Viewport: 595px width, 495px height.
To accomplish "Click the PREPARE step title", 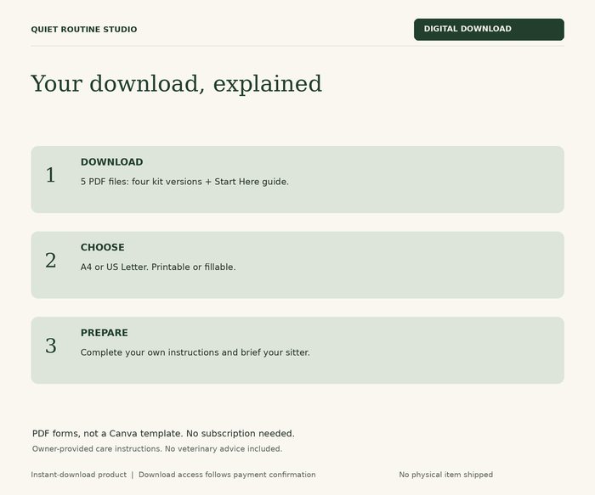I will (x=105, y=333).
